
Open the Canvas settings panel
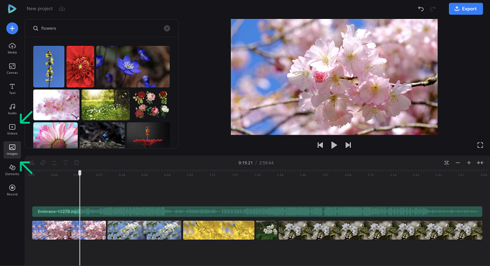coord(12,68)
